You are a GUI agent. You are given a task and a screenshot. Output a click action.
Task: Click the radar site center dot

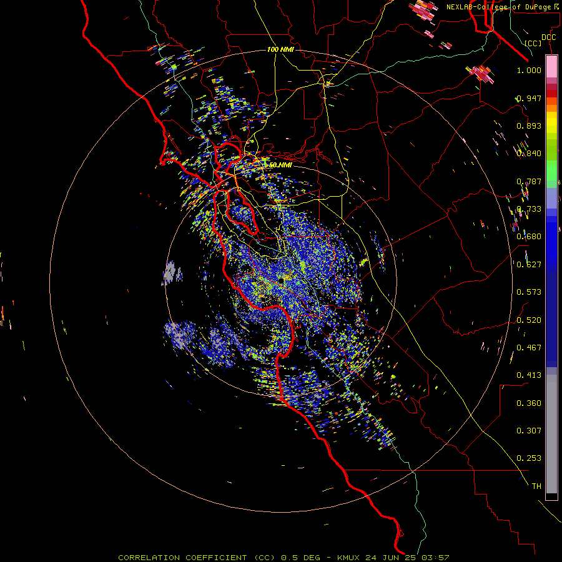tap(281, 280)
